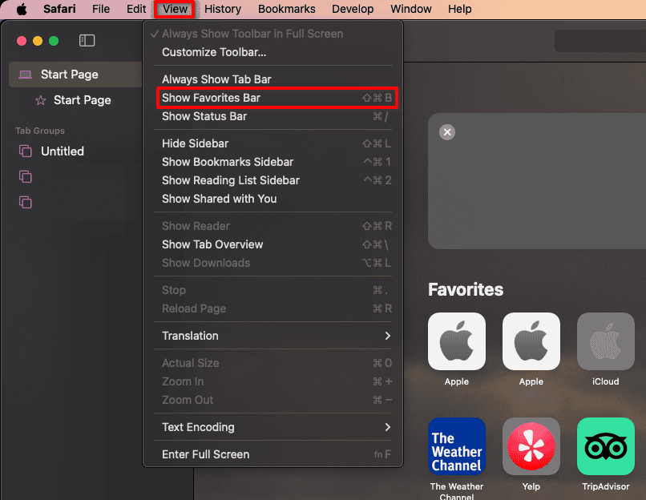Open the Apple menu
This screenshot has height=500, width=646.
pyautogui.click(x=22, y=9)
